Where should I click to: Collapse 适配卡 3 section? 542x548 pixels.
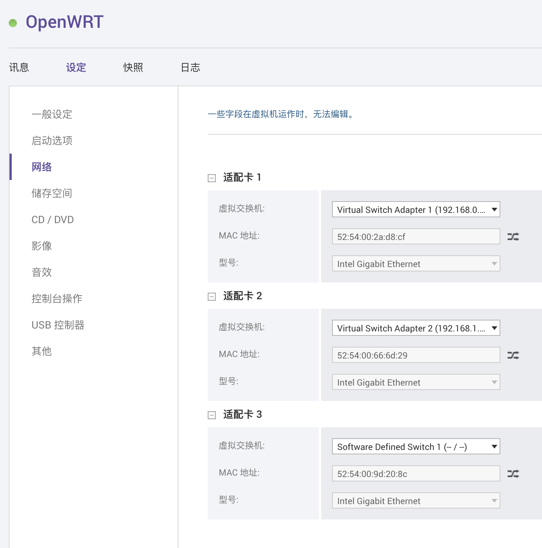tap(211, 415)
